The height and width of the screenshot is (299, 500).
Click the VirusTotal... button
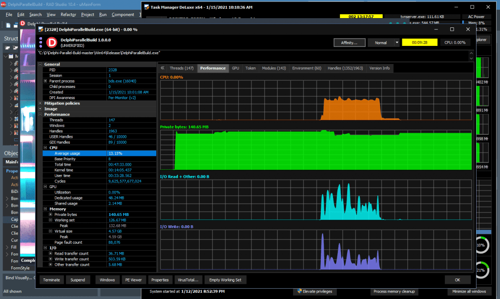(x=188, y=280)
